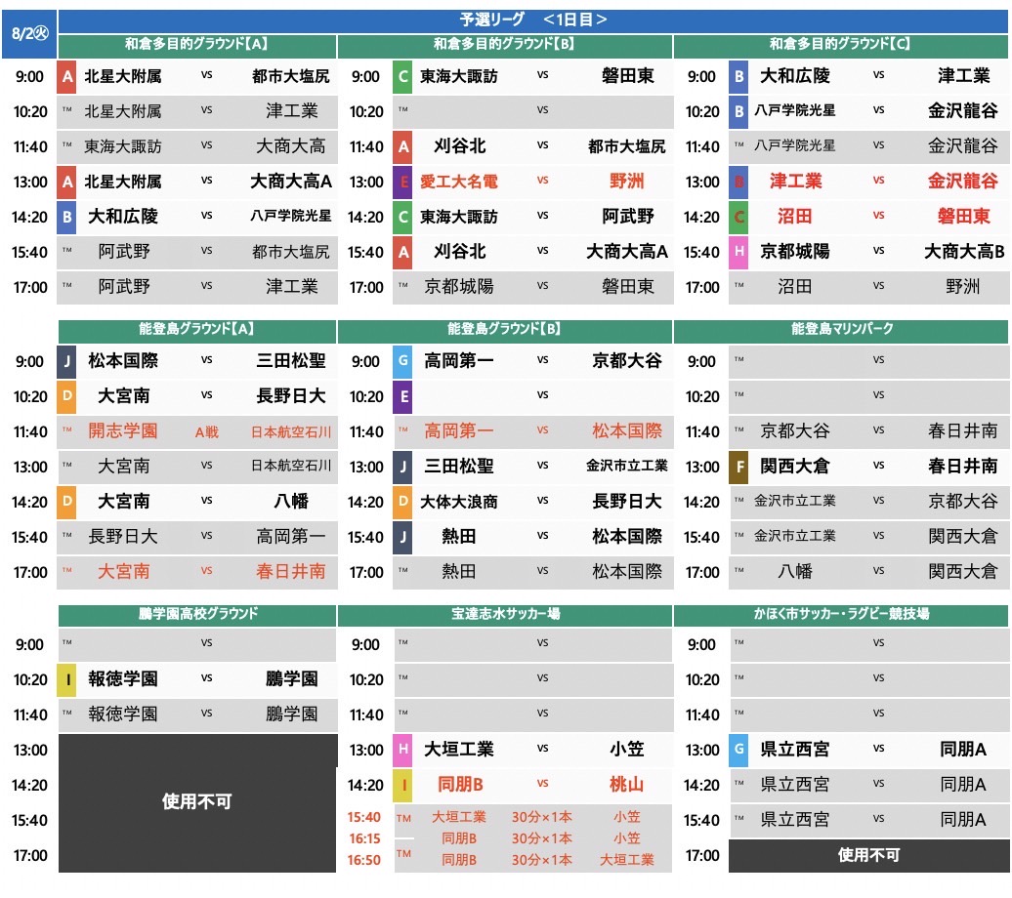The height and width of the screenshot is (898, 1012).
Task: Click the J badge beside 熱田 at 15:40
Action: 402,537
